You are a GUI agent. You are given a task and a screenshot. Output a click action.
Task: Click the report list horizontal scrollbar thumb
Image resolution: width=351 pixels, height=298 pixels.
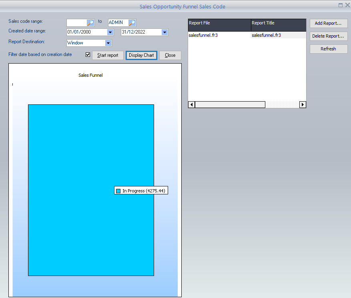coord(230,104)
